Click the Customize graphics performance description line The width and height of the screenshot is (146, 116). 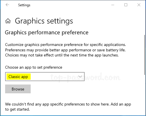tap(65, 45)
